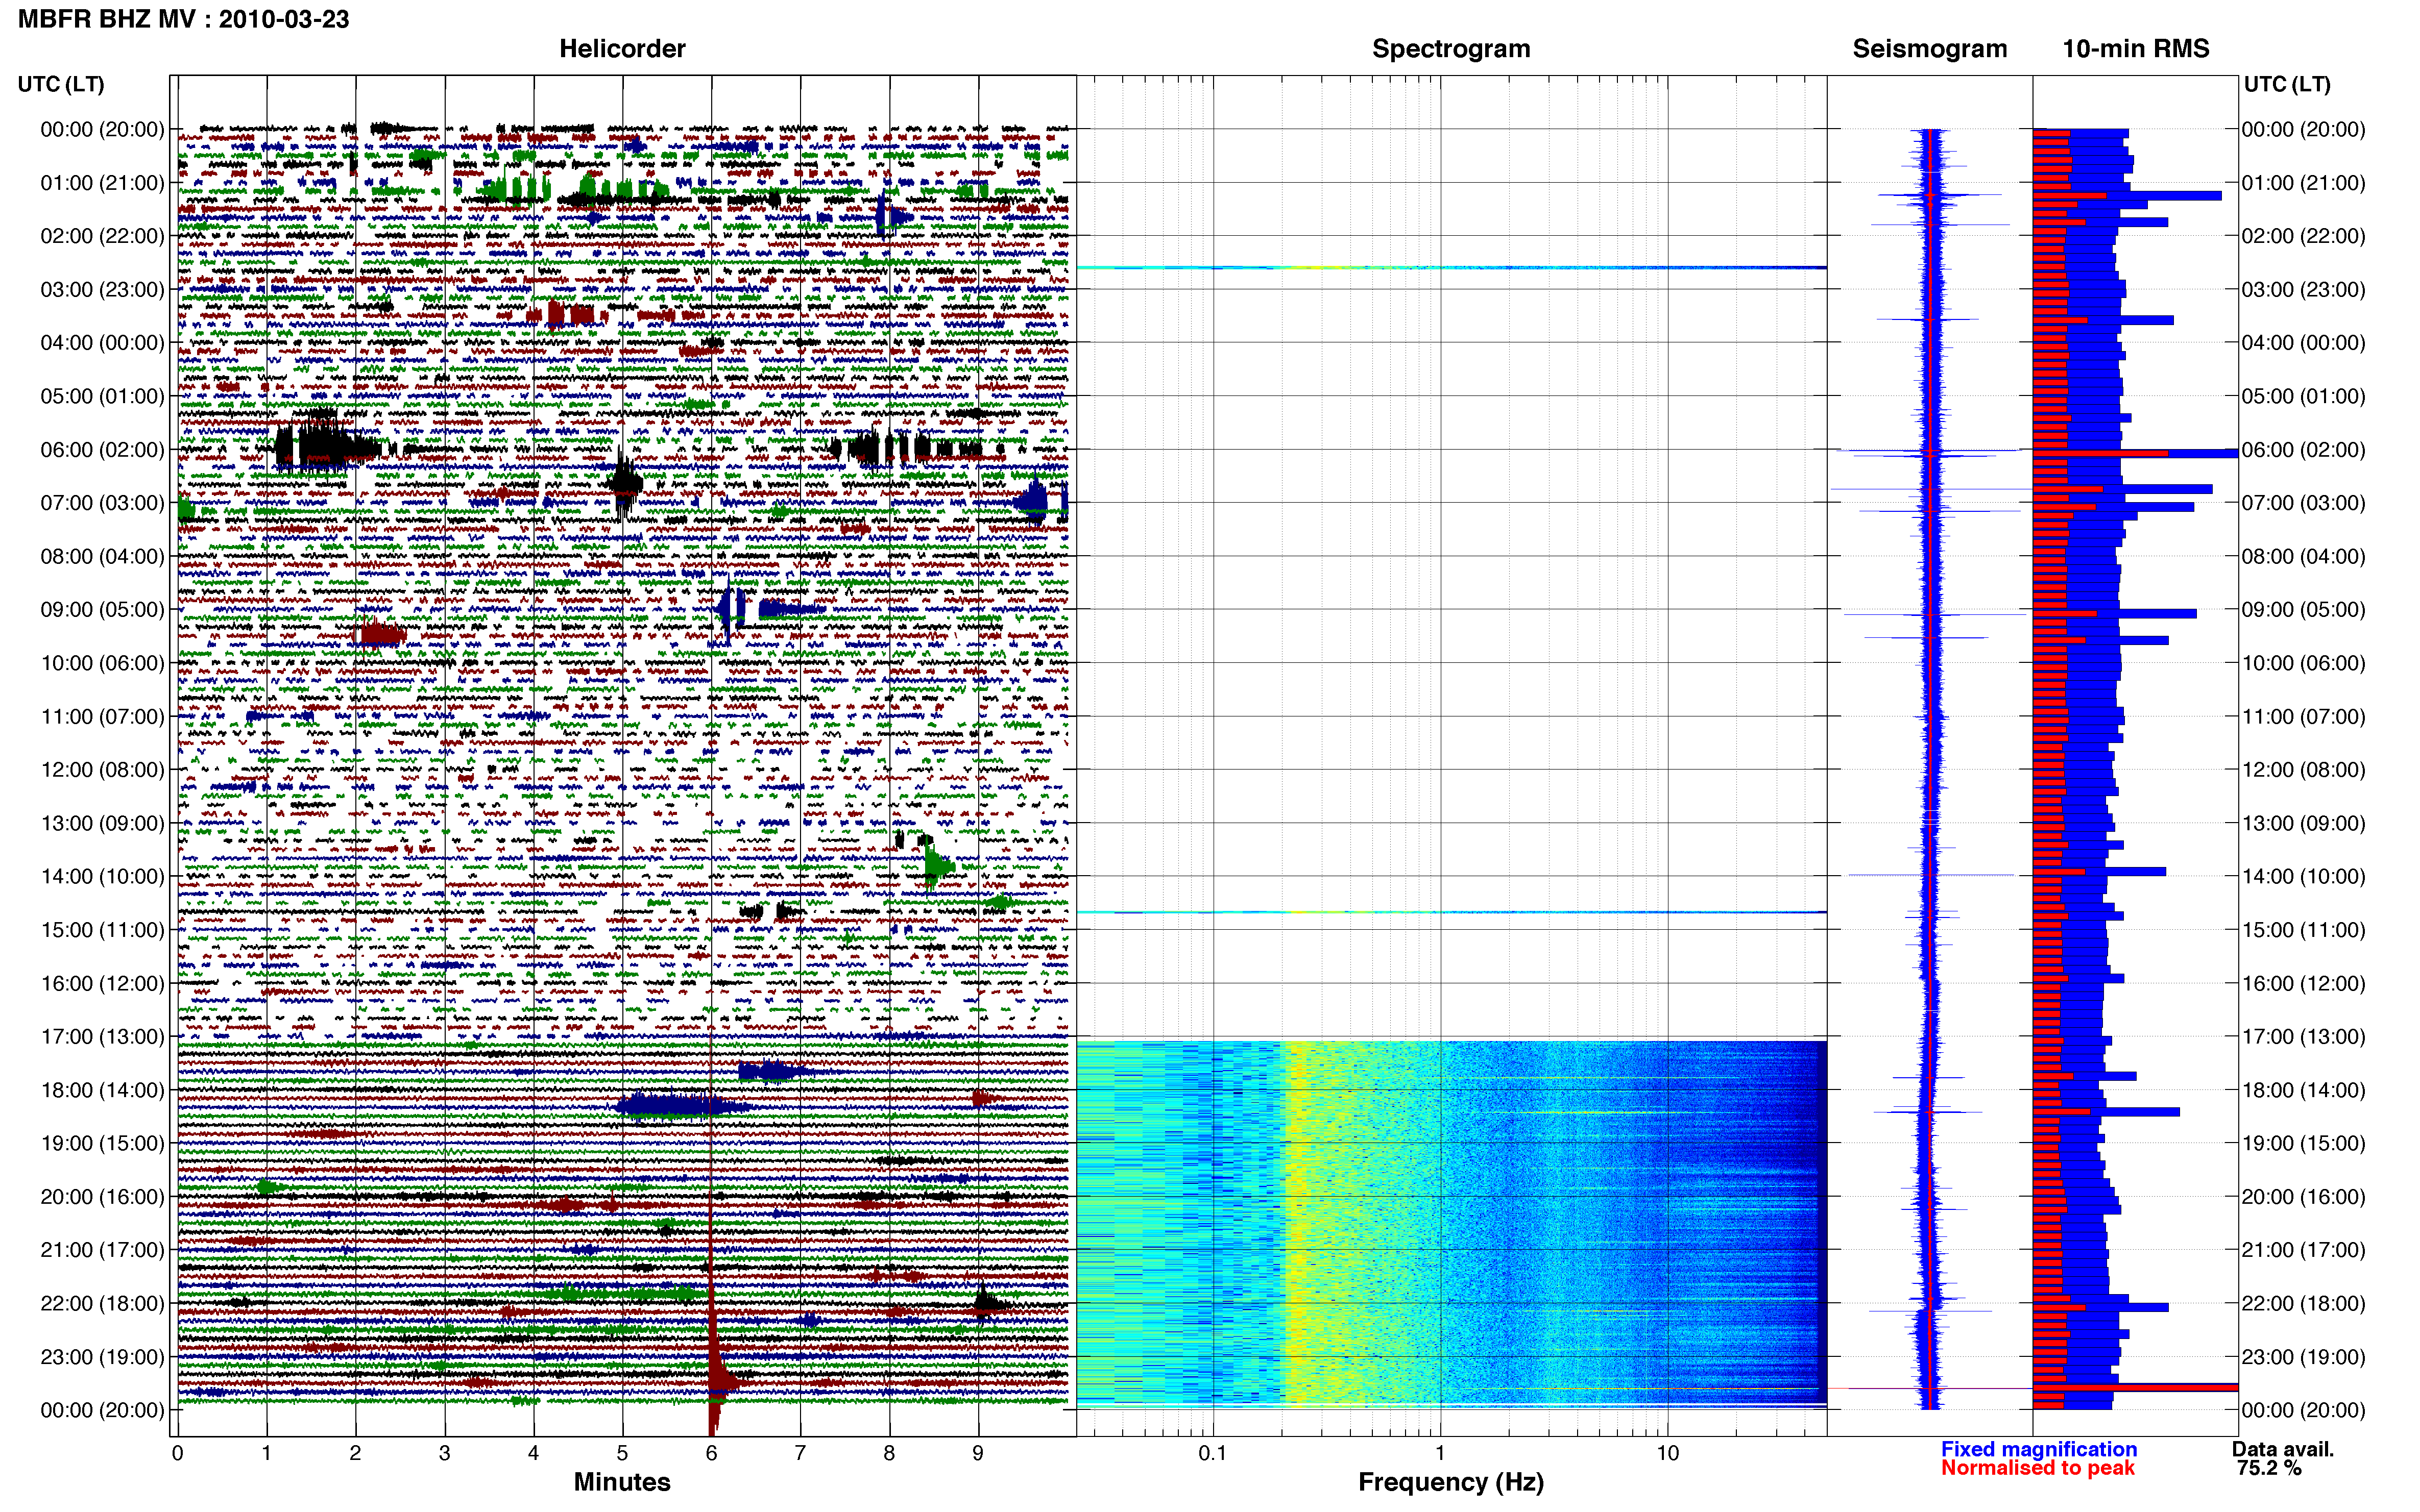Click the longest RMS bar at 06:00

(x=2135, y=453)
